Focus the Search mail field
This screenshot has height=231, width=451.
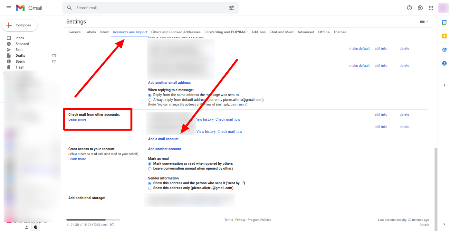150,8
